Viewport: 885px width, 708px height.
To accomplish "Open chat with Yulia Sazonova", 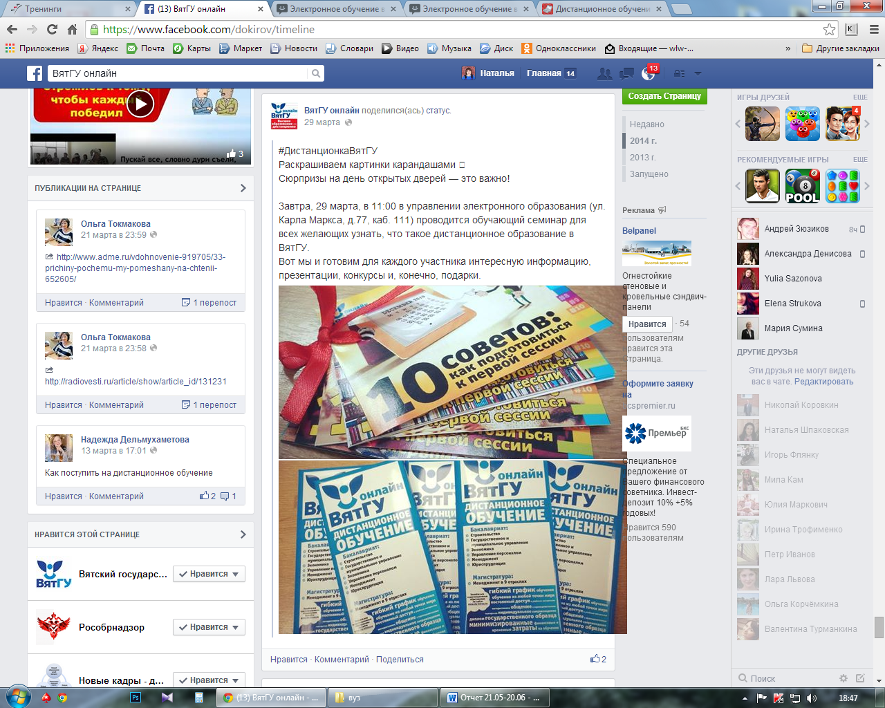I will click(x=802, y=279).
